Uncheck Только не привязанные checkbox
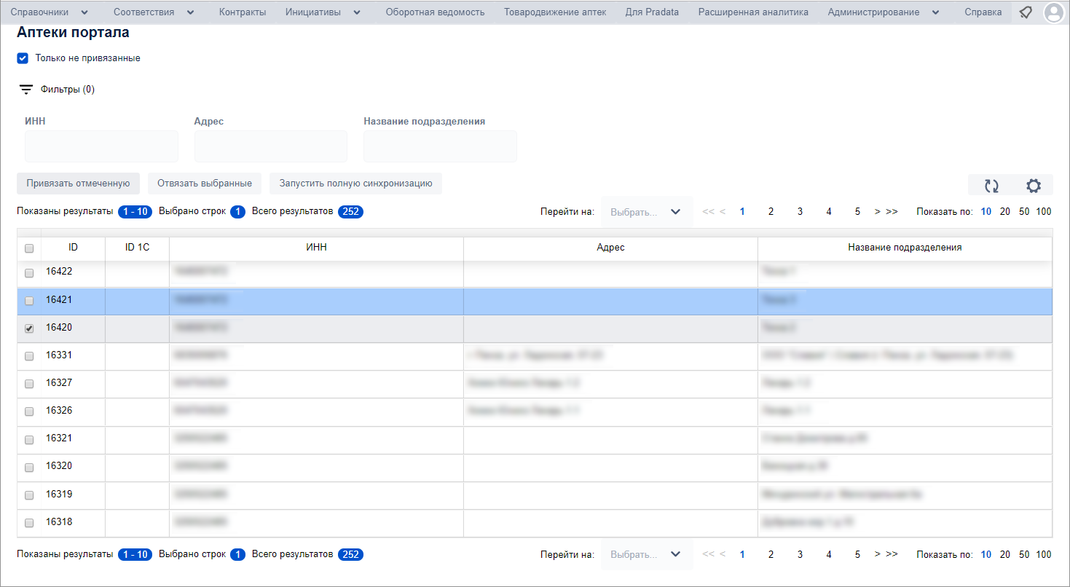Image resolution: width=1070 pixels, height=587 pixels. pos(23,58)
